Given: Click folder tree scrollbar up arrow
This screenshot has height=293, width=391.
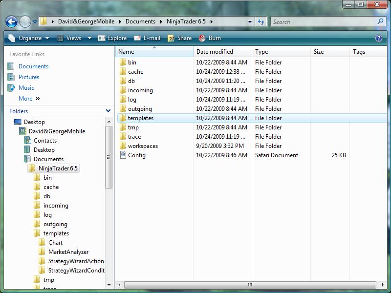Looking at the screenshot, I should coord(109,122).
